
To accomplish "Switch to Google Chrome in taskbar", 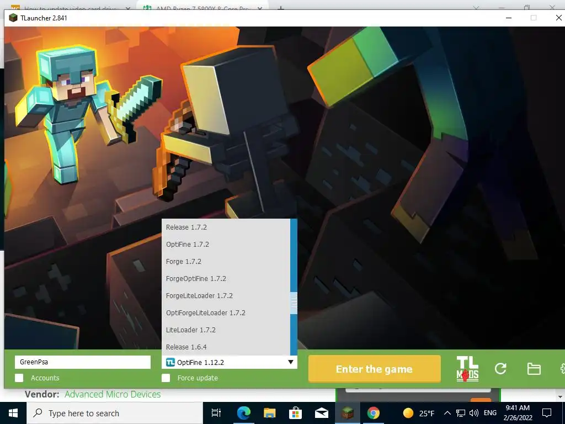I will 374,413.
